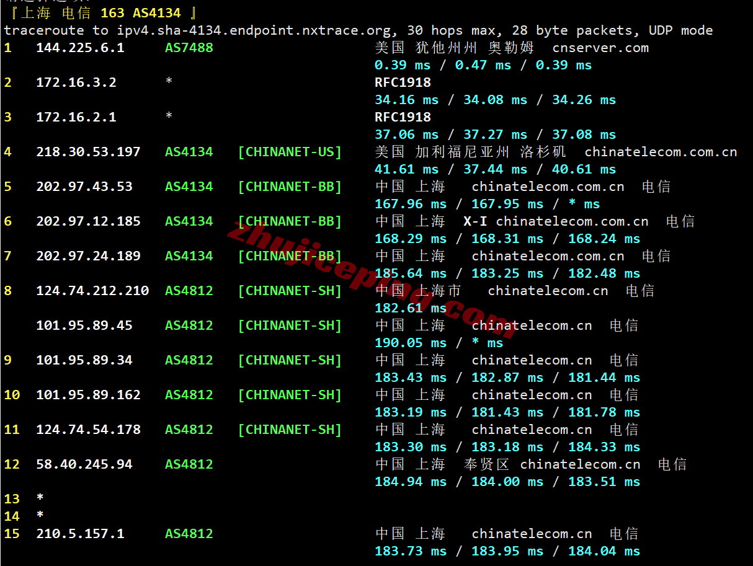This screenshot has height=566, width=753.
Task: Click latency 190.05 ms line
Action: click(439, 343)
